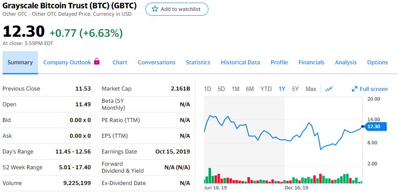This screenshot has height=192, width=398.
Task: Click the +0.77 (+6.63%) change figure
Action: point(86,33)
